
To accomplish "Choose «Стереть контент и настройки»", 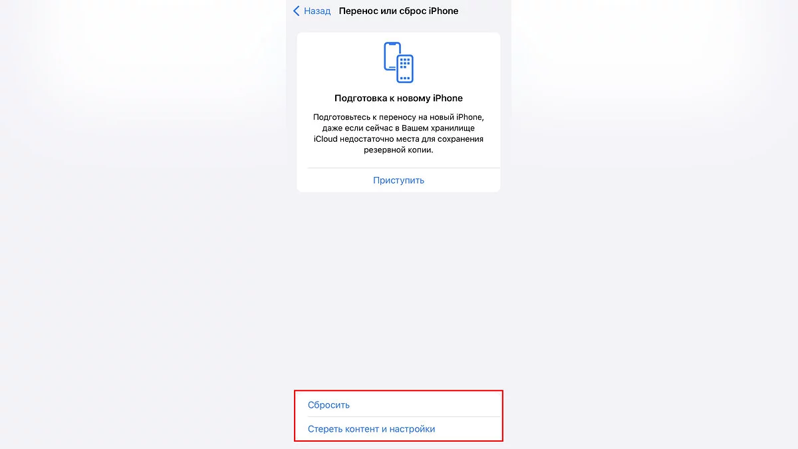I will pyautogui.click(x=371, y=429).
